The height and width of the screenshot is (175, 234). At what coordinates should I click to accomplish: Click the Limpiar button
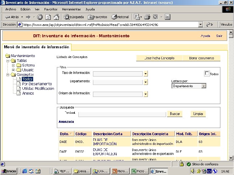click(x=198, y=114)
